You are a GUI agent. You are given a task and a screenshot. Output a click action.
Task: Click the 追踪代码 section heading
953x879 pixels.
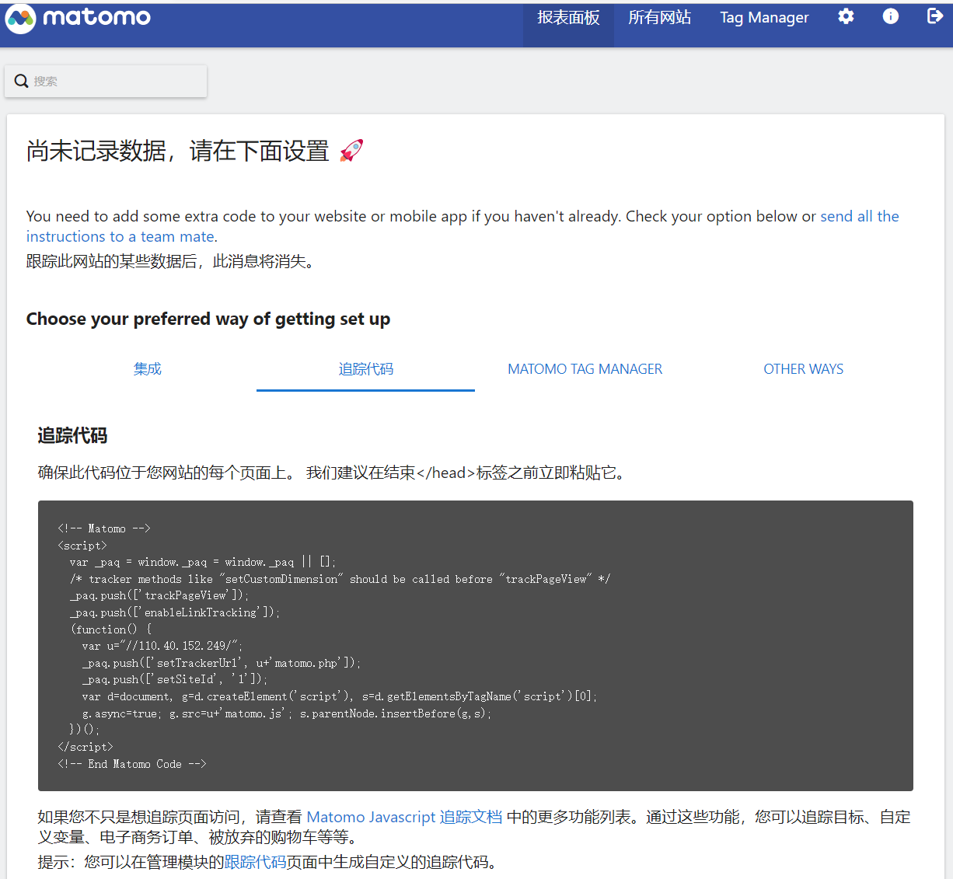pos(72,436)
